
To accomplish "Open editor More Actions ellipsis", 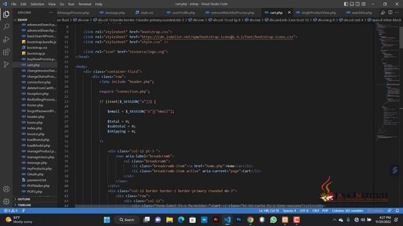I will (x=397, y=13).
